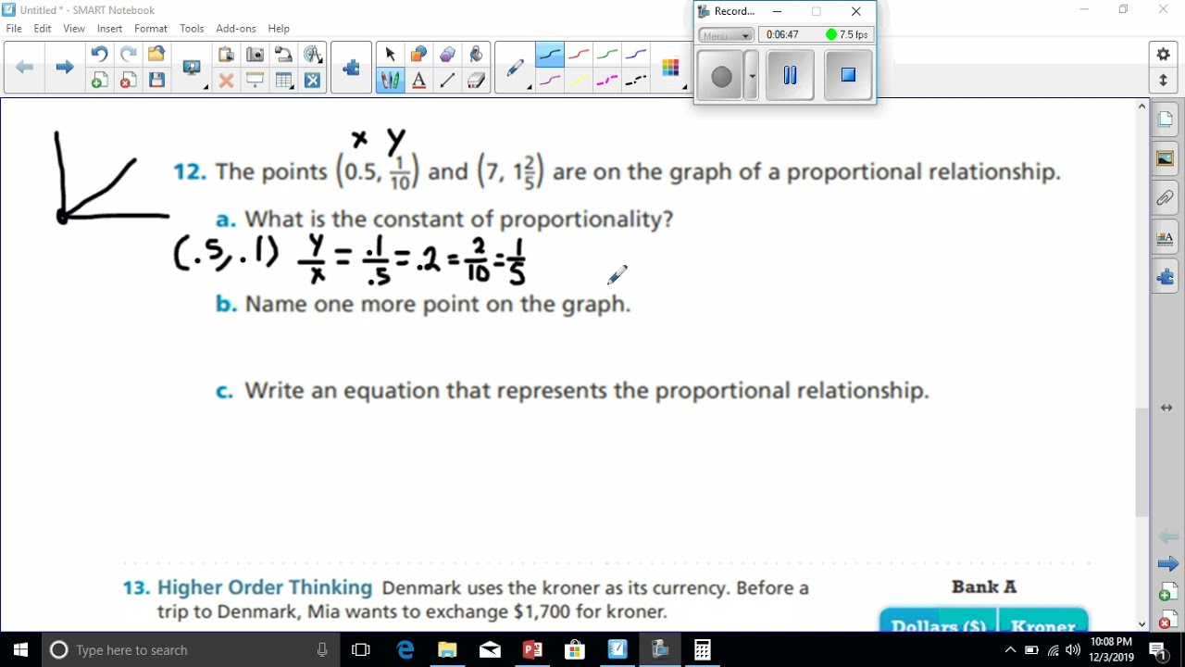This screenshot has height=667, width=1185.
Task: Click the blue X clear icon
Action: (x=313, y=81)
